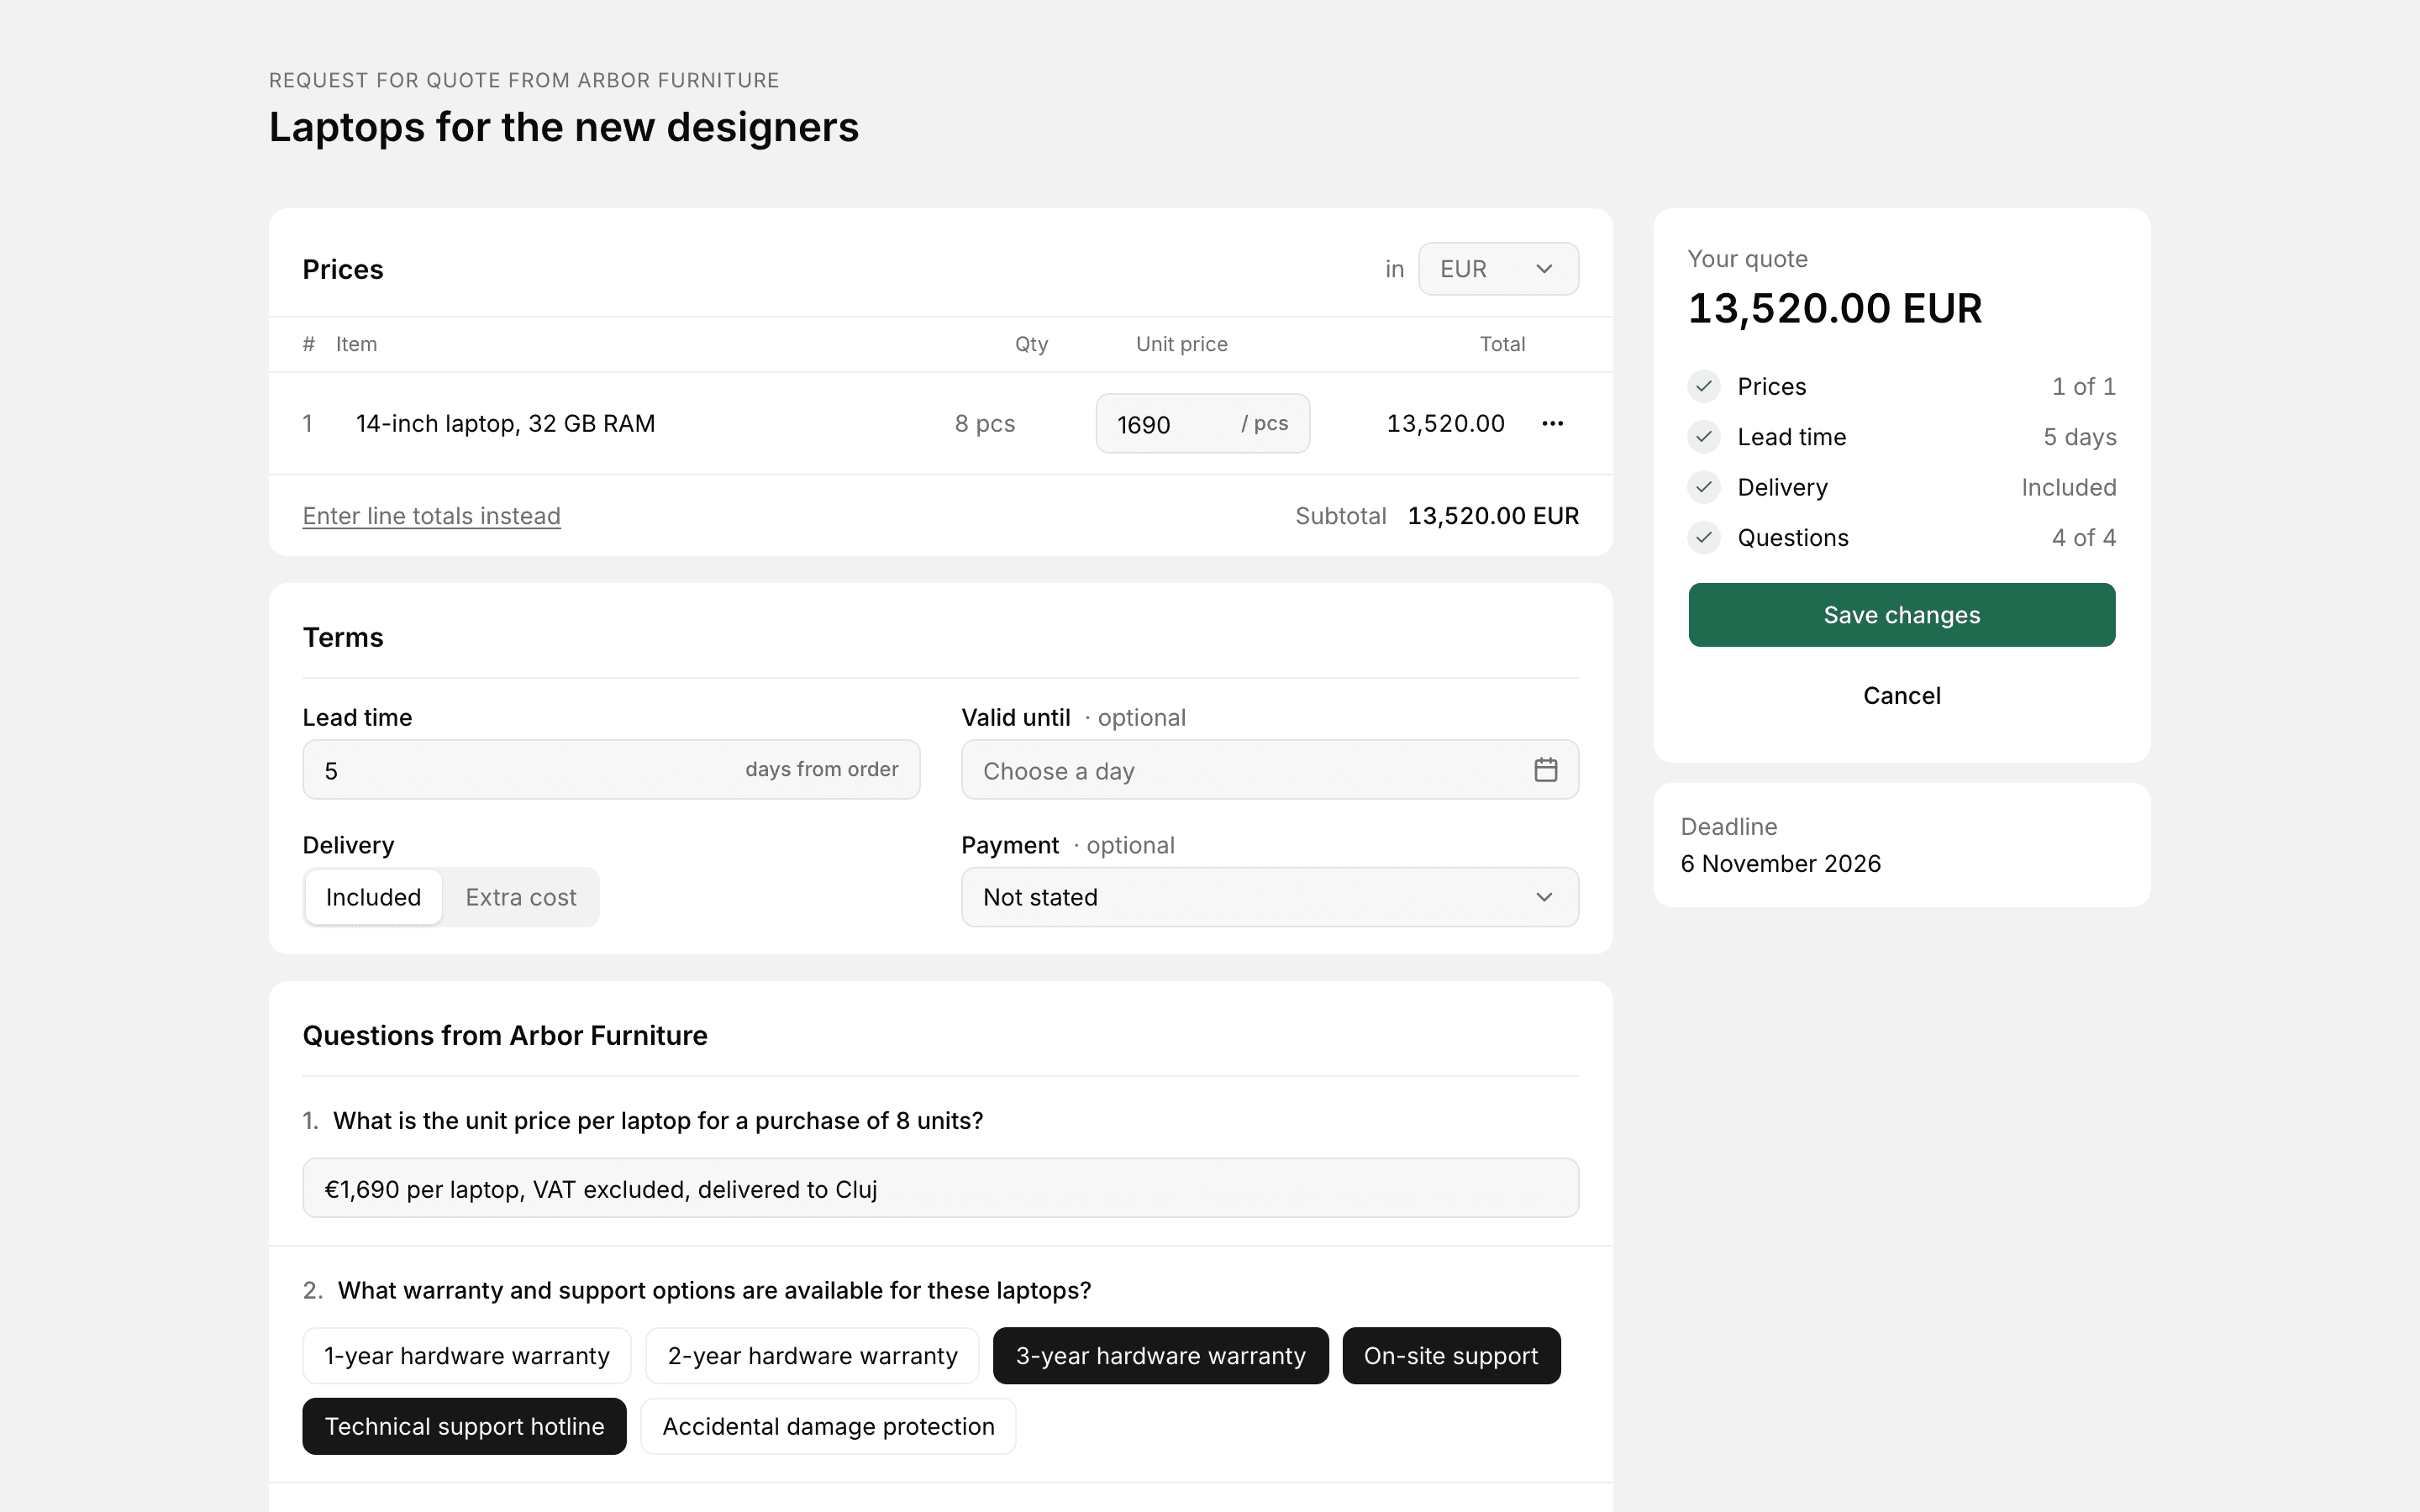Click the line total 13,520.00 in table
Viewport: 2420px width, 1512px height.
1445,424
